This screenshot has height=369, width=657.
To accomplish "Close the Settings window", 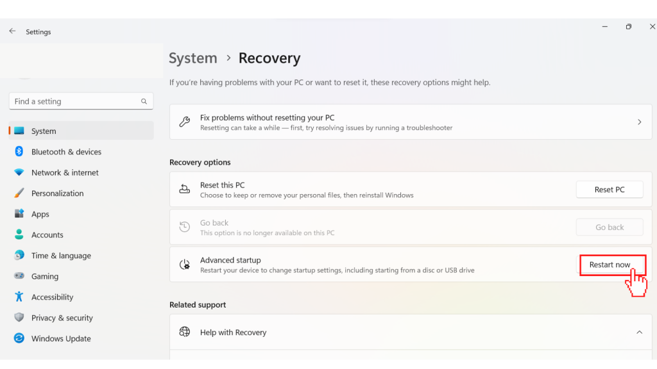I will point(652,26).
